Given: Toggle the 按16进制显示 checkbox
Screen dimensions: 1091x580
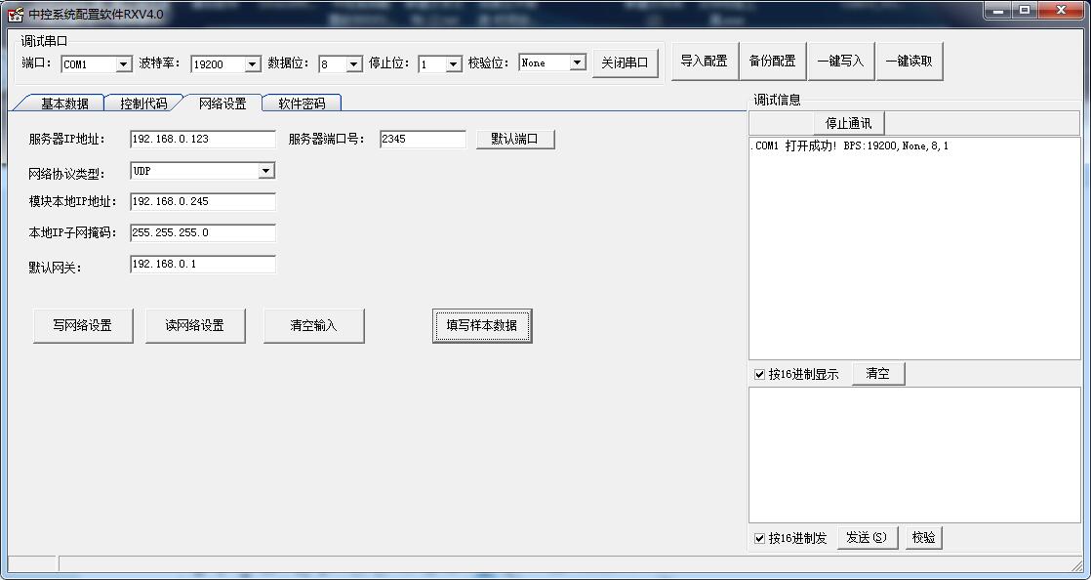Looking at the screenshot, I should point(760,374).
